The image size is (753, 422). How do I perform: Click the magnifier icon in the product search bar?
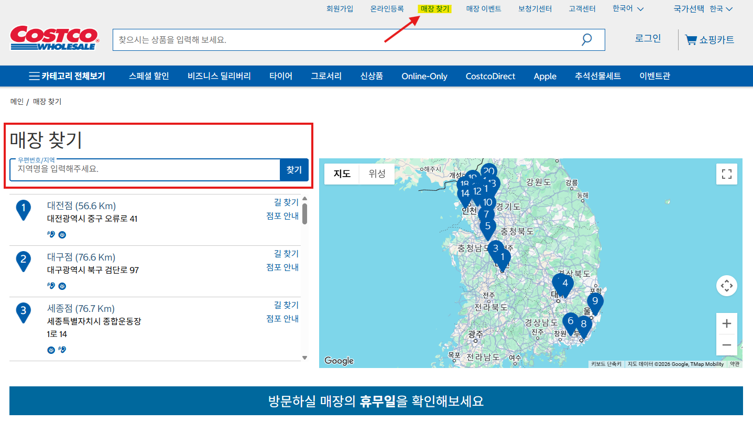(586, 40)
